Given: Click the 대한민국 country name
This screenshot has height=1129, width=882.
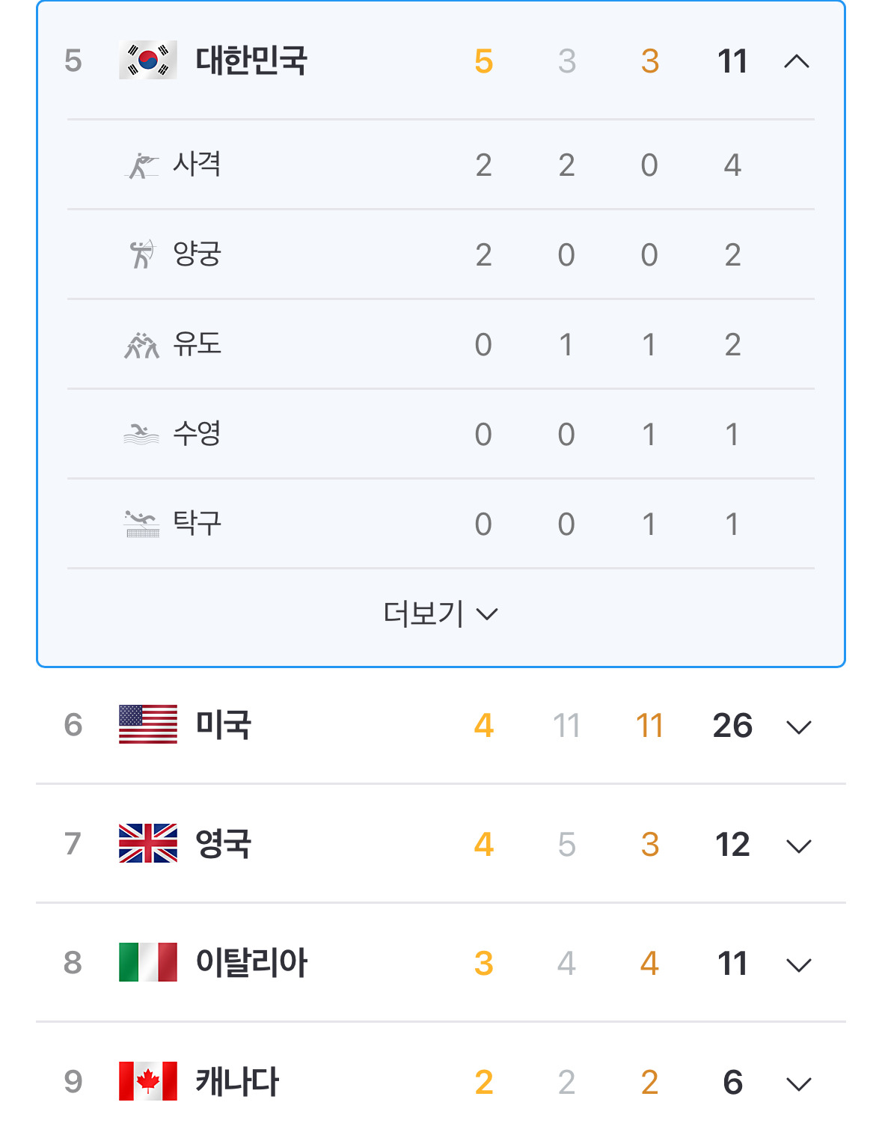Looking at the screenshot, I should 251,61.
